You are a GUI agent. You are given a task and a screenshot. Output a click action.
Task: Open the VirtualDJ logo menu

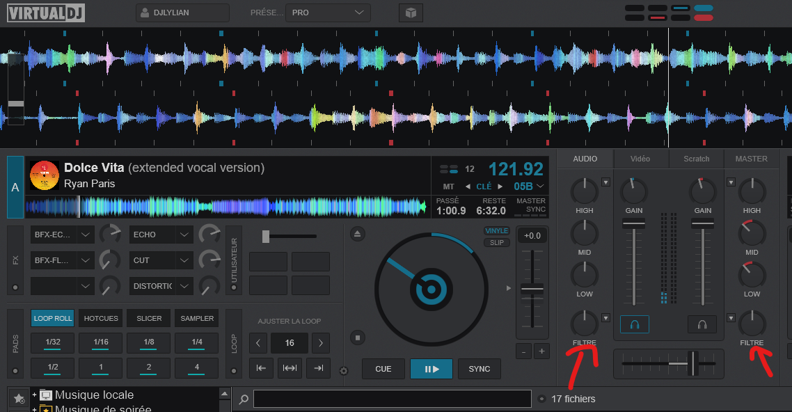(45, 13)
